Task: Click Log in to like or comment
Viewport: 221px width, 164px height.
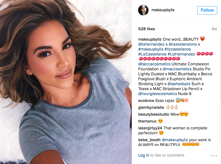Action: tap(144, 155)
